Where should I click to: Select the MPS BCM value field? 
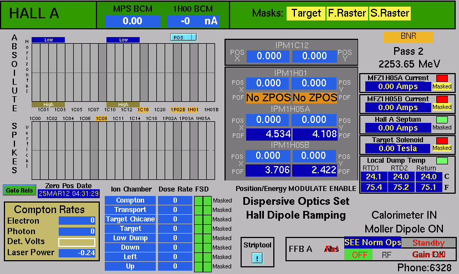pos(132,21)
